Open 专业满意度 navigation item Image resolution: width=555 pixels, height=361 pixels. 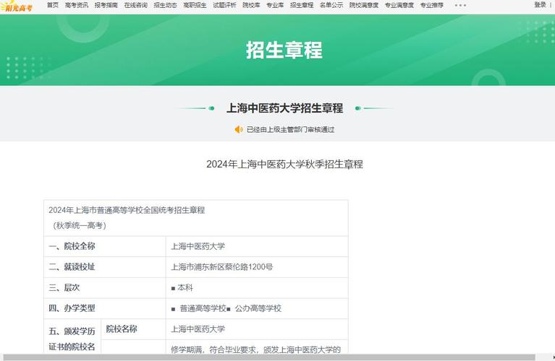point(399,5)
